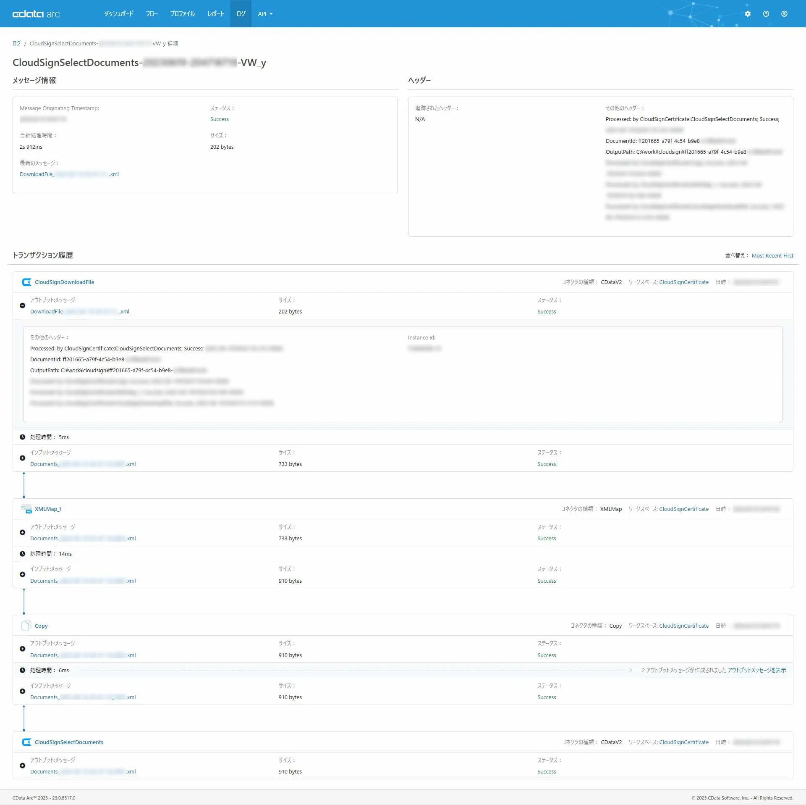Click the CloudSignDownloadFile connector icon
The width and height of the screenshot is (806, 805).
[x=26, y=282]
